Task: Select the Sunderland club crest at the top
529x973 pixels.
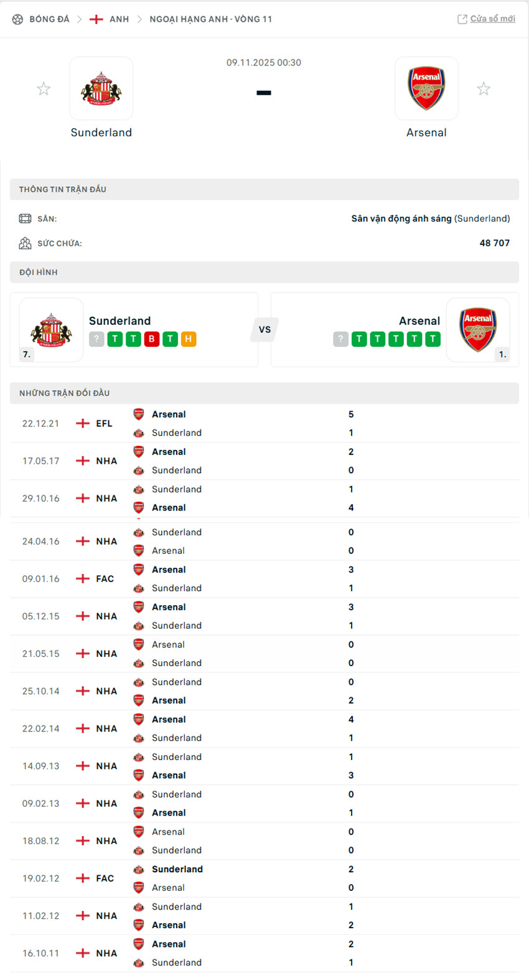Action: click(x=101, y=88)
